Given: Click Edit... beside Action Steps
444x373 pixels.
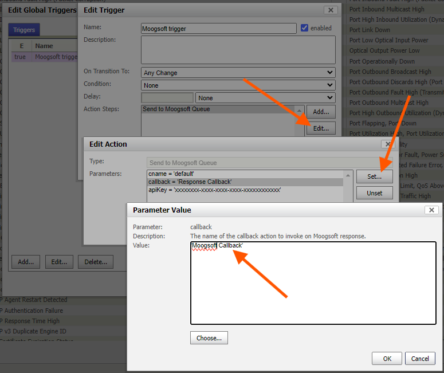Looking at the screenshot, I should pyautogui.click(x=321, y=128).
